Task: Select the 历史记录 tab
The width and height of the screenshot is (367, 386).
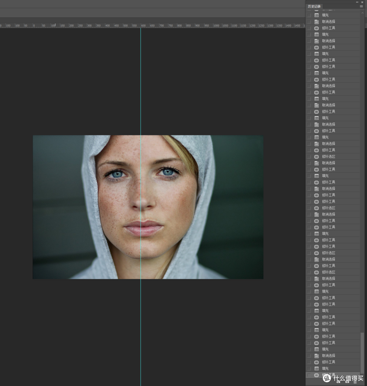Action: point(314,6)
